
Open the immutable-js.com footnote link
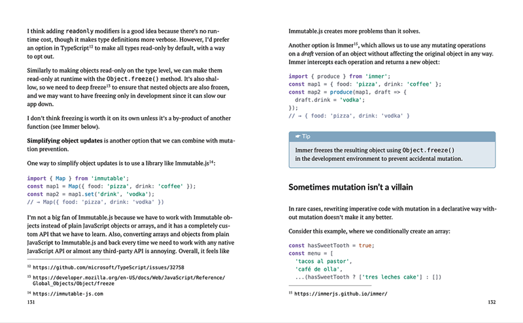[x=68, y=294]
